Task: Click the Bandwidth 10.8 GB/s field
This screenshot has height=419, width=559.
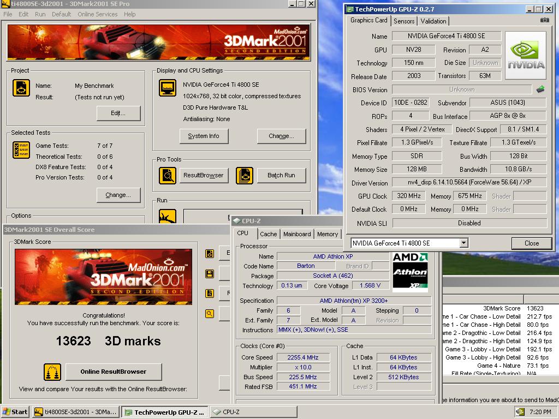Action: pyautogui.click(x=519, y=169)
